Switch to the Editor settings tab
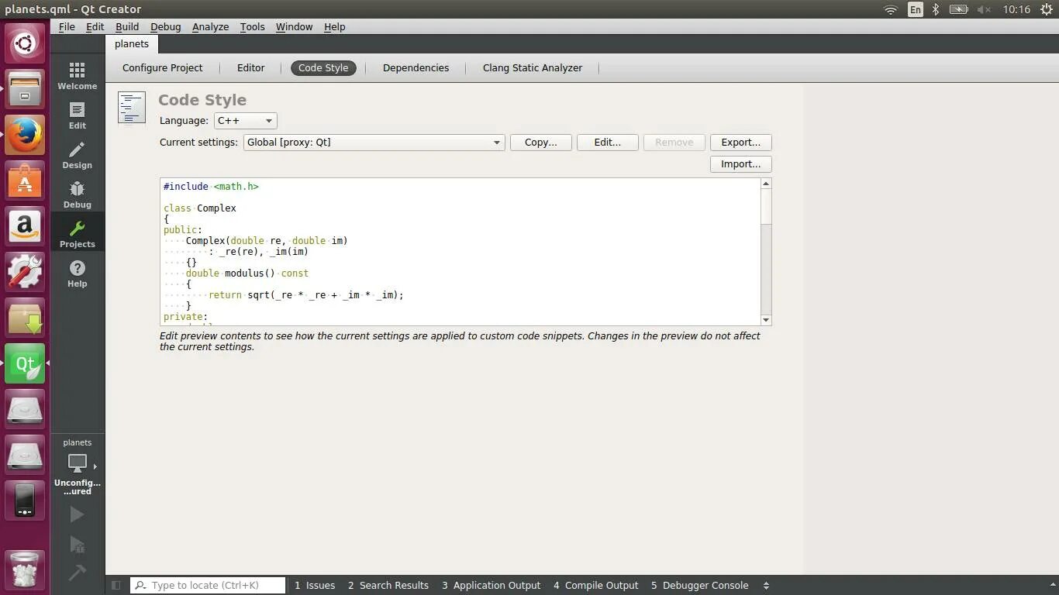The image size is (1059, 595). [250, 68]
